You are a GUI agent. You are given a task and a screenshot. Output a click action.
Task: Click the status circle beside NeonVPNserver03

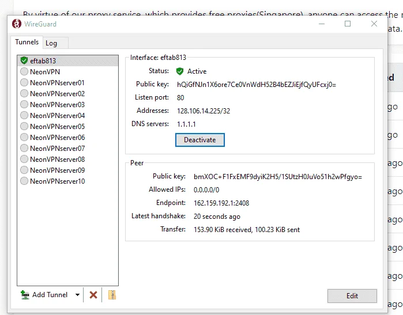click(24, 104)
